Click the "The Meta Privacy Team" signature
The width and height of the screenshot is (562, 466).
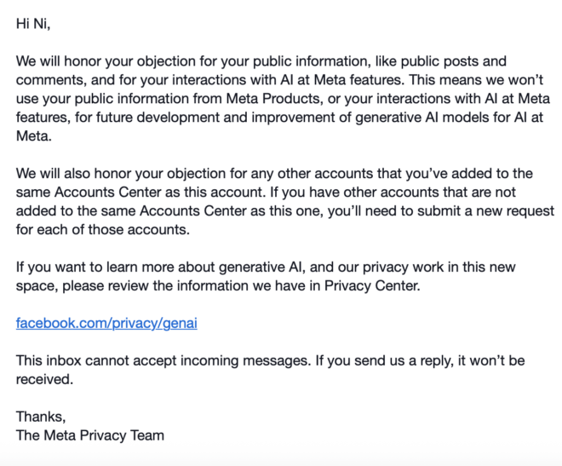coord(90,435)
